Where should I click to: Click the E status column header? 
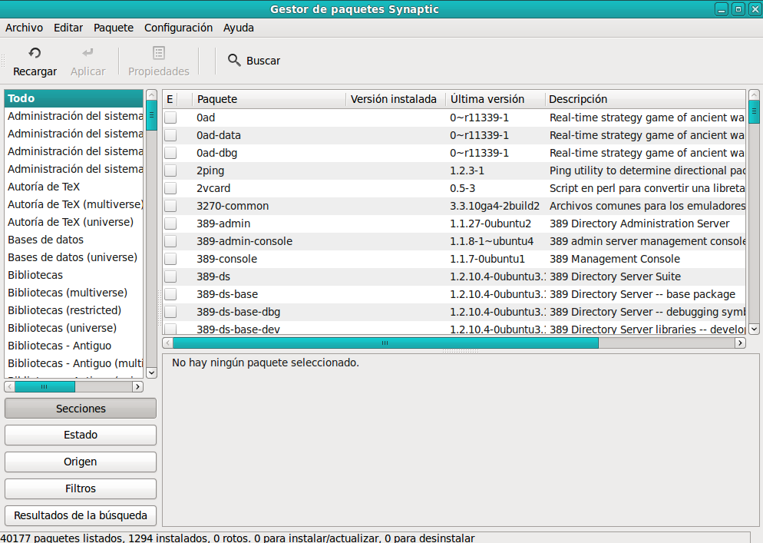pyautogui.click(x=170, y=99)
